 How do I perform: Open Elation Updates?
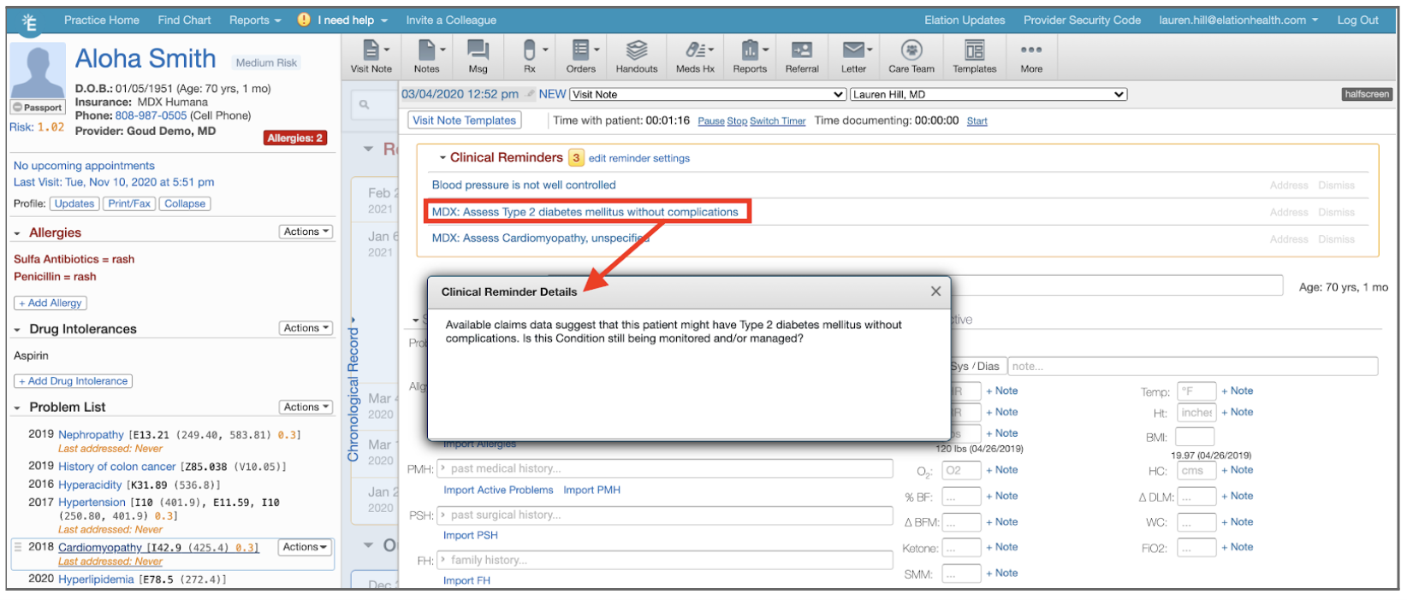pos(965,20)
